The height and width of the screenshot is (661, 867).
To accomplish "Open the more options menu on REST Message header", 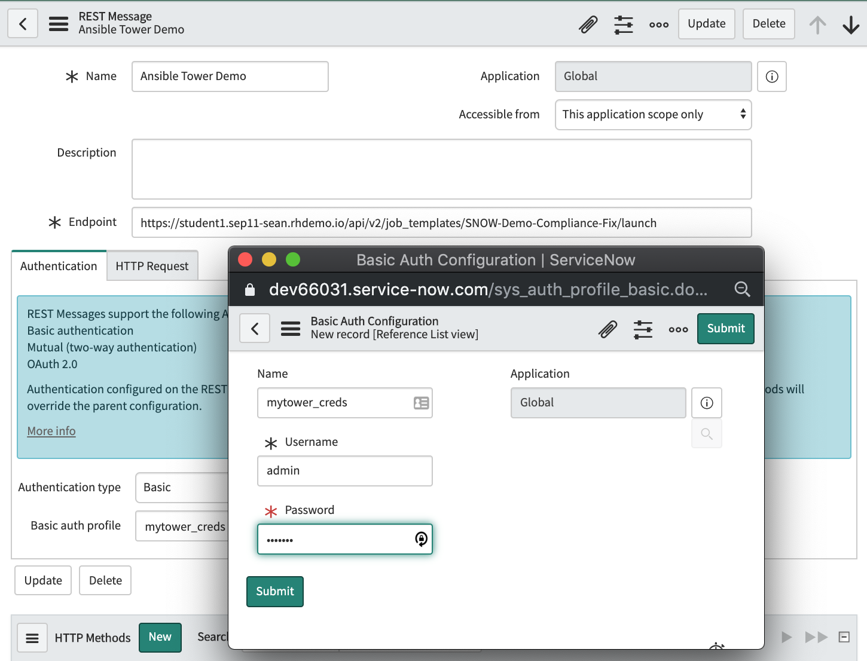I will pos(659,24).
